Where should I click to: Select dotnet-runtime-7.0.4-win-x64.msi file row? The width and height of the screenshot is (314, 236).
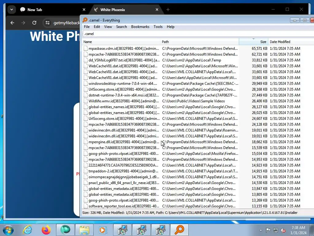[x=198, y=95]
